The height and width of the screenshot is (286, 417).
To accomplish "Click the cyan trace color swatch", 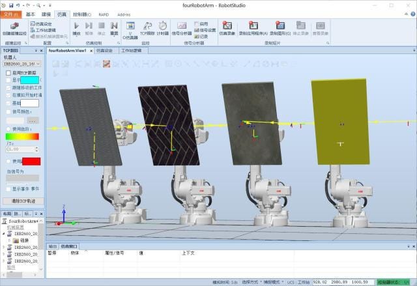I will (29, 79).
